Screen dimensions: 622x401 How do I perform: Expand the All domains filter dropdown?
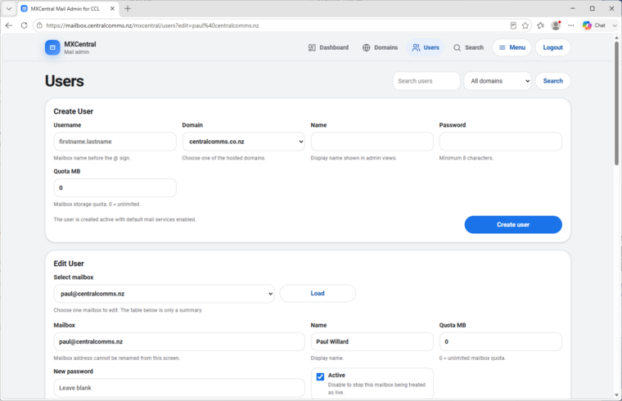(498, 81)
